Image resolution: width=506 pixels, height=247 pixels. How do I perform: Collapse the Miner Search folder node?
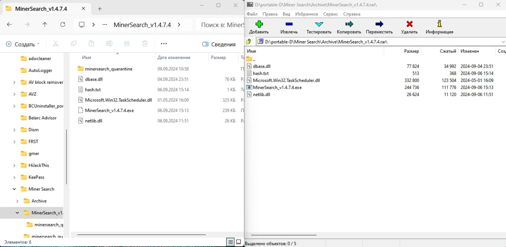[x=14, y=189]
